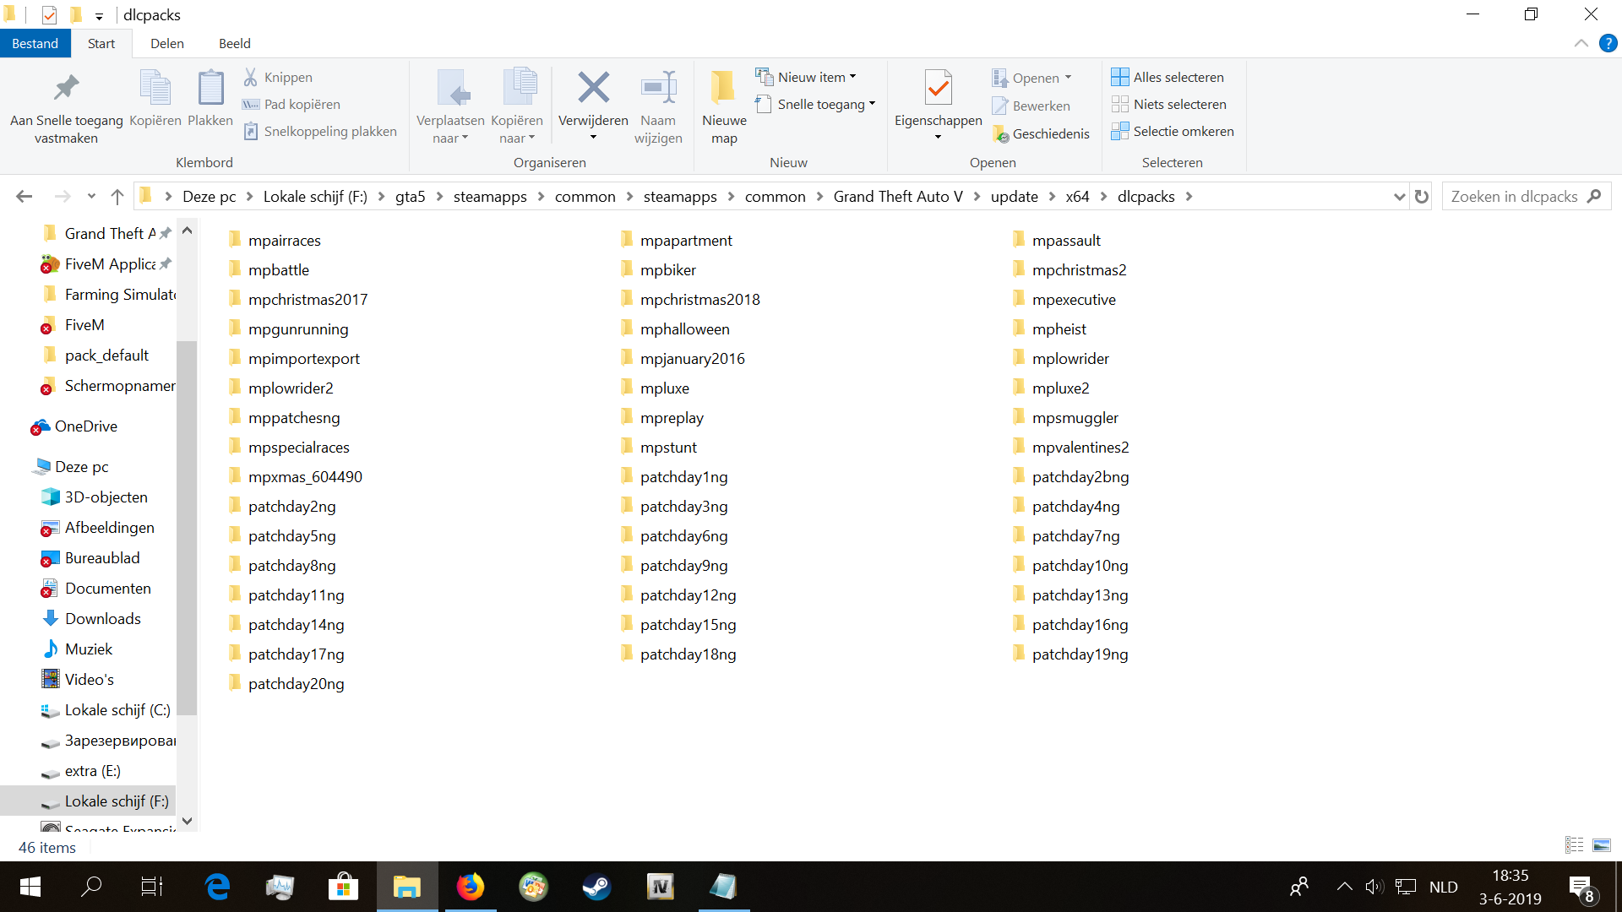Click the Nieuwe map folder icon
Image resolution: width=1622 pixels, height=912 pixels.
coord(723,88)
